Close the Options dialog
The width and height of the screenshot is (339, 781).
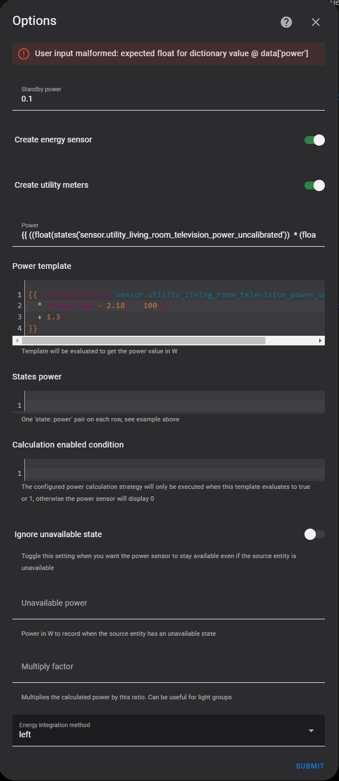pyautogui.click(x=315, y=22)
